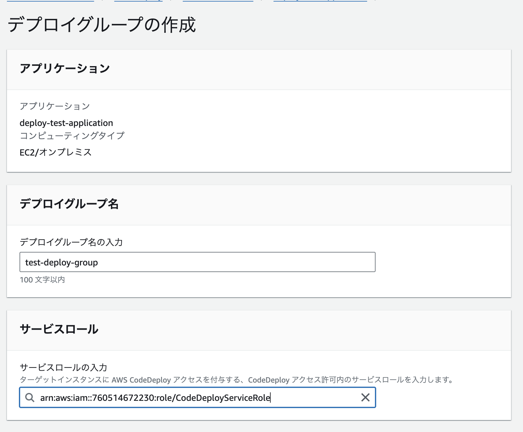Click the CodeDeploy access description text
Image resolution: width=523 pixels, height=432 pixels.
point(236,380)
